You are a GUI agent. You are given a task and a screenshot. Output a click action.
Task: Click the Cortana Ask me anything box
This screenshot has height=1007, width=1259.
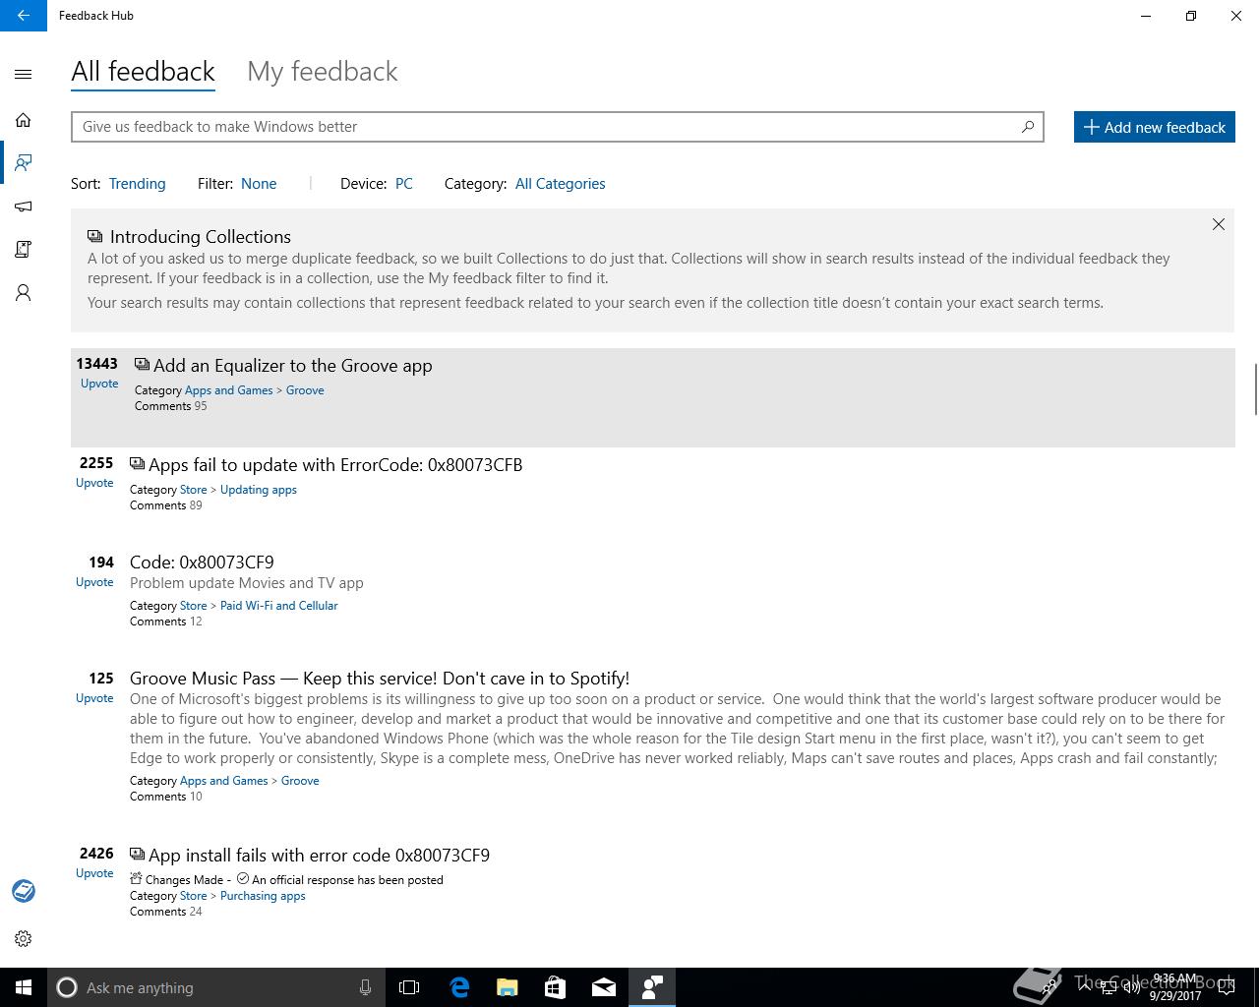pyautogui.click(x=215, y=987)
